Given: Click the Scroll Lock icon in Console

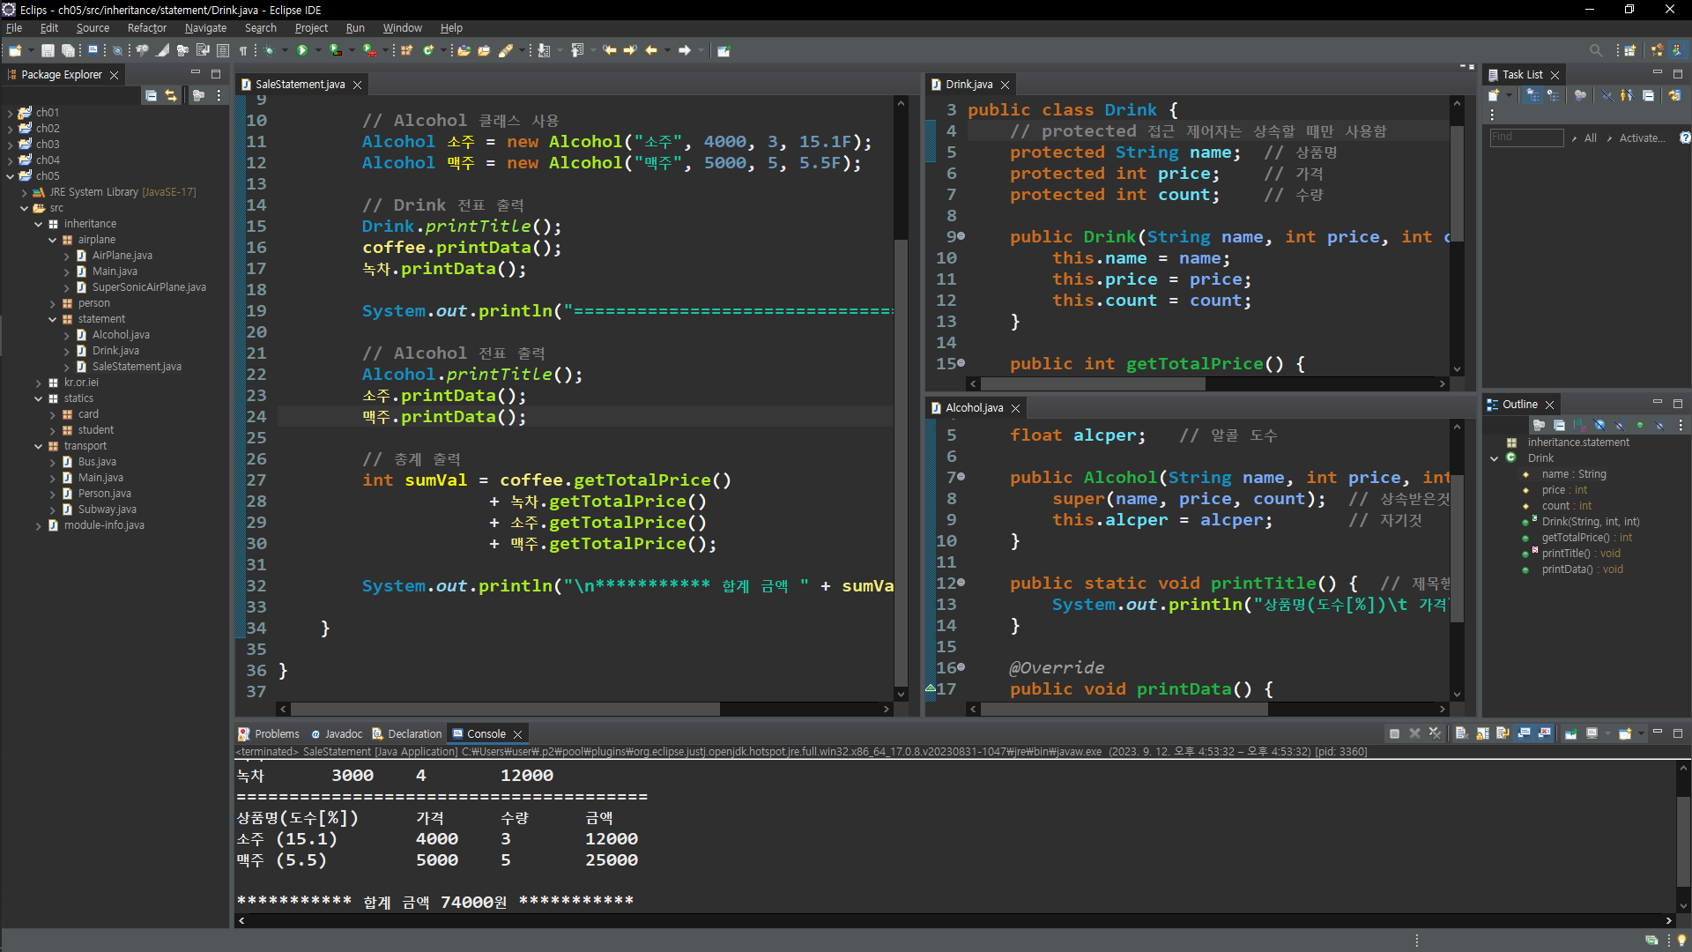Looking at the screenshot, I should pos(1483,733).
